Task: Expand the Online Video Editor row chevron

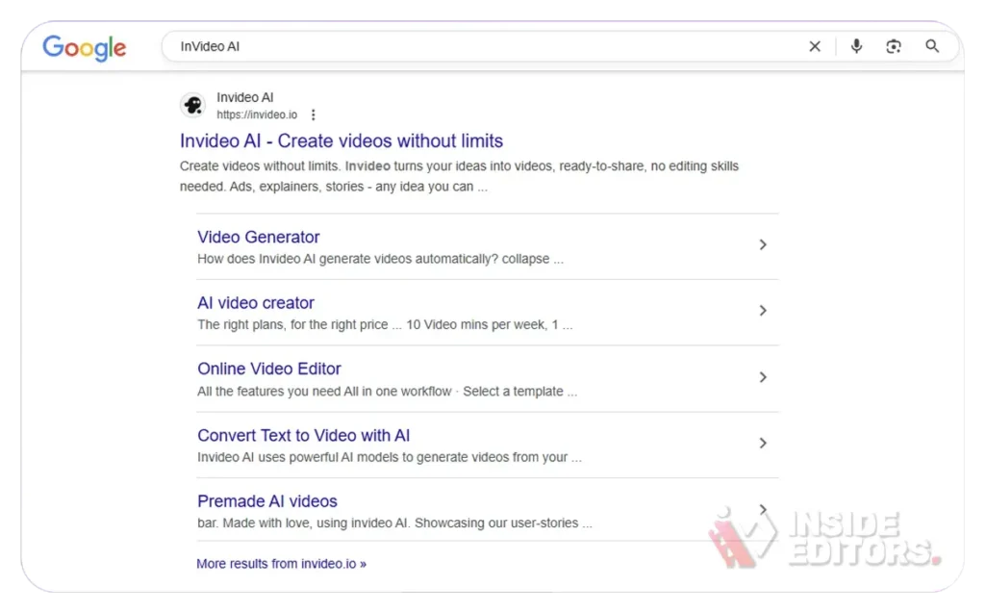Action: pos(763,377)
